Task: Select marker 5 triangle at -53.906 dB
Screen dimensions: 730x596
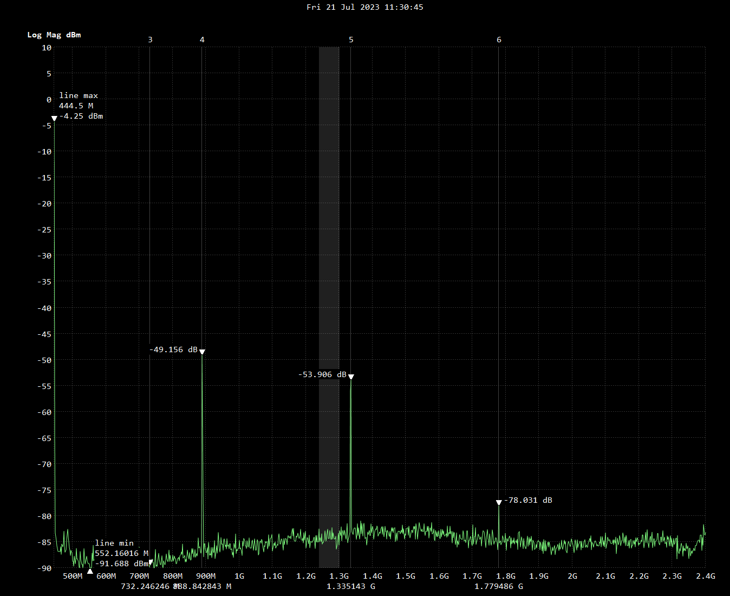Action: tap(351, 377)
